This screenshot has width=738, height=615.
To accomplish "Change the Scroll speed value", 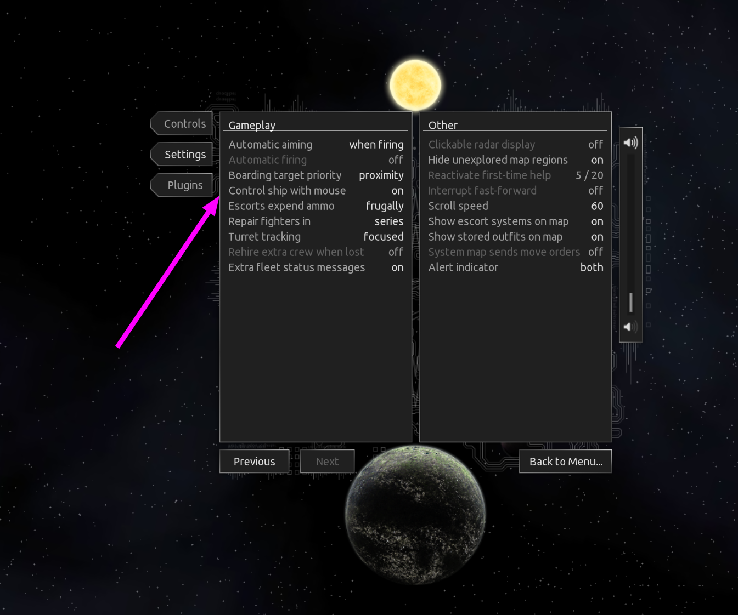I will (x=515, y=206).
